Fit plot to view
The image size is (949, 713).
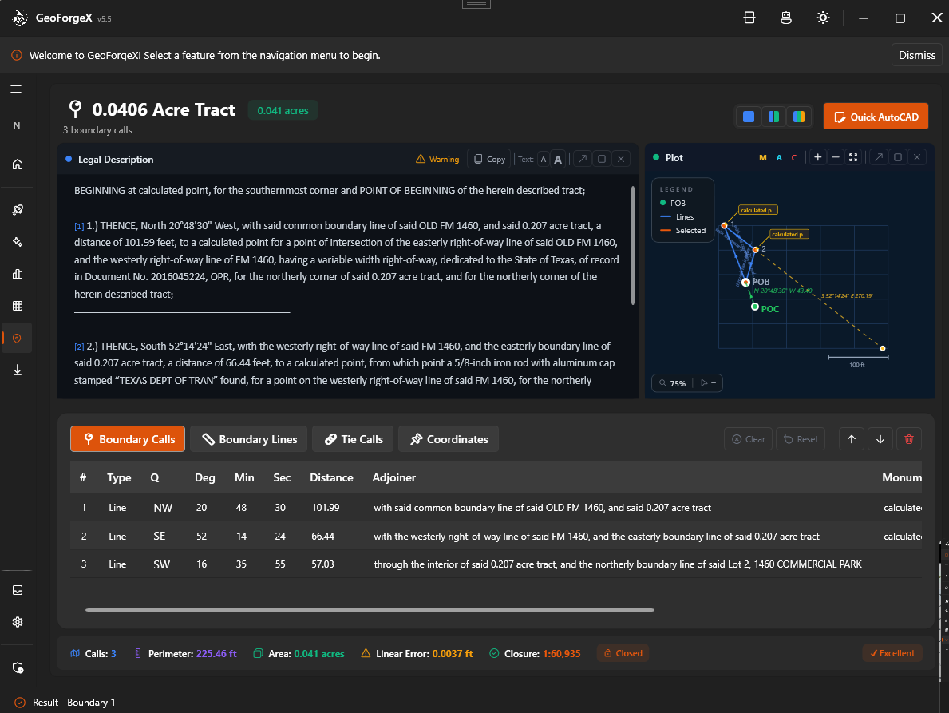tap(852, 157)
